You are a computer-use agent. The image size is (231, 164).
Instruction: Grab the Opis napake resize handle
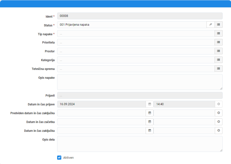click(x=221, y=88)
